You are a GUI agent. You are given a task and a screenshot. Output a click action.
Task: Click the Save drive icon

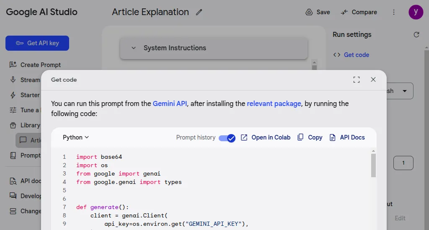click(x=309, y=12)
